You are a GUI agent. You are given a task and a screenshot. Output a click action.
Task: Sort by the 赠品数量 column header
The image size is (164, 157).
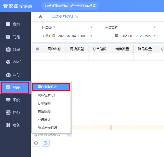click(145, 49)
